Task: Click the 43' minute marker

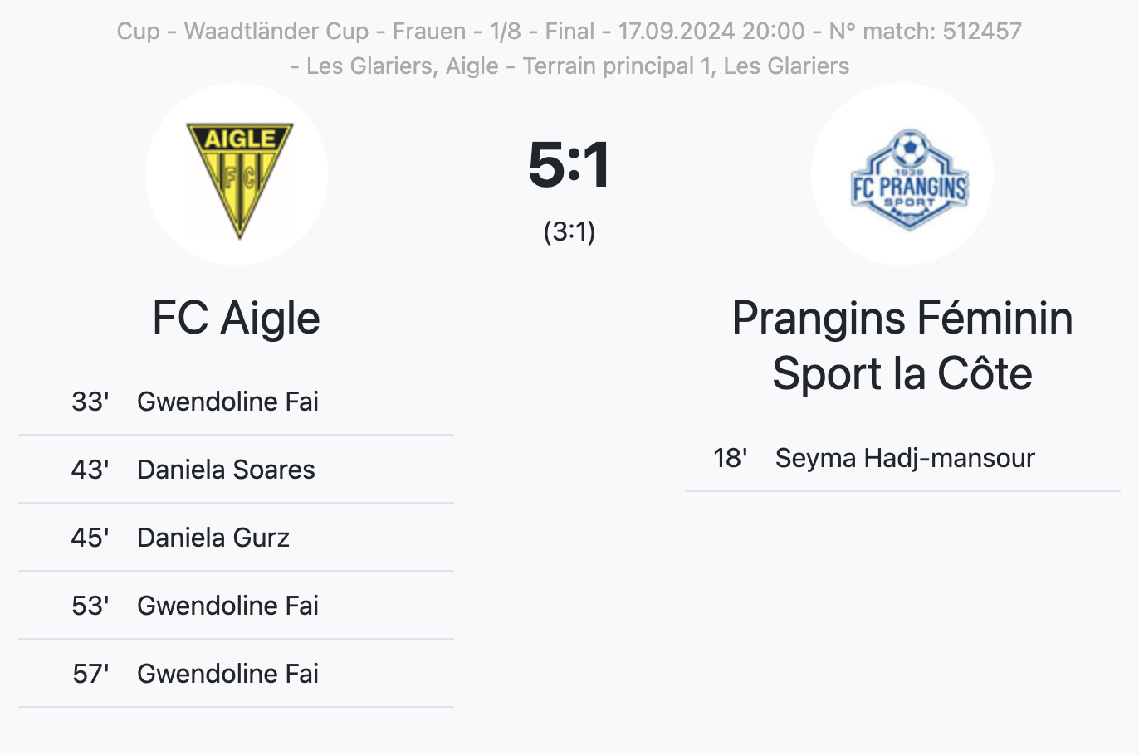Action: point(90,470)
